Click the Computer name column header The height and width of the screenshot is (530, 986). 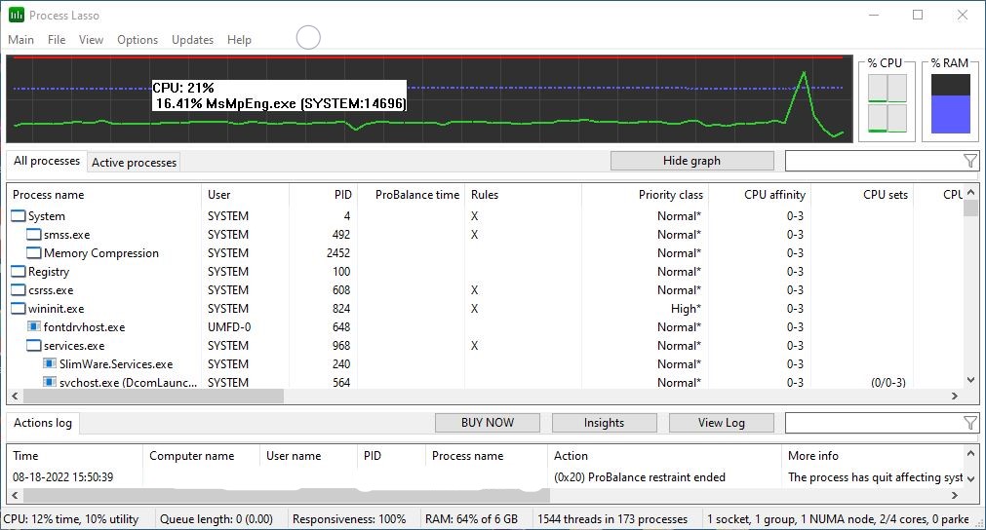201,456
